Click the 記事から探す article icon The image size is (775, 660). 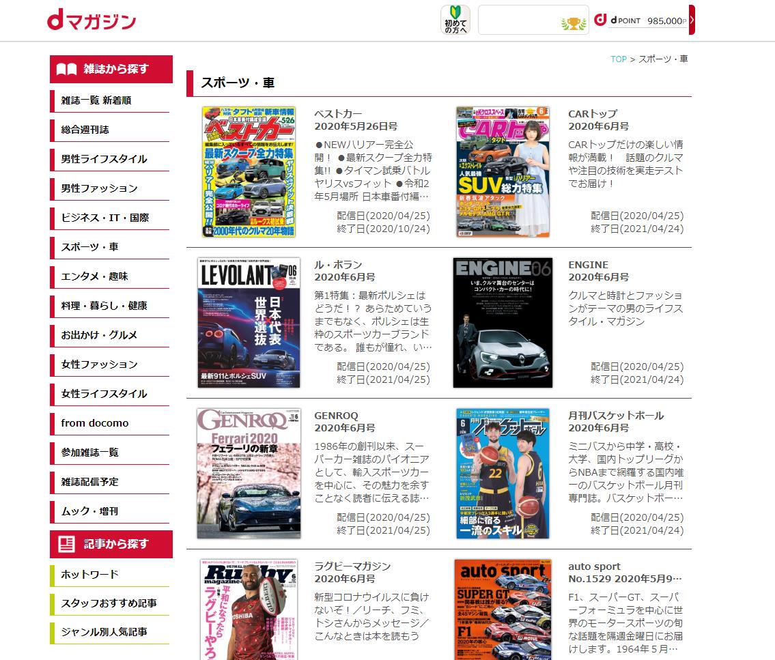[66, 544]
